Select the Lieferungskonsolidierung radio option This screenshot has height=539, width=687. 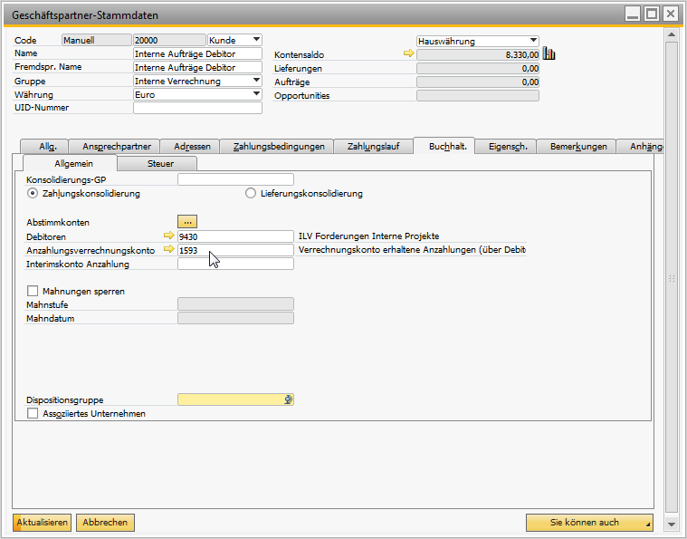(x=251, y=193)
